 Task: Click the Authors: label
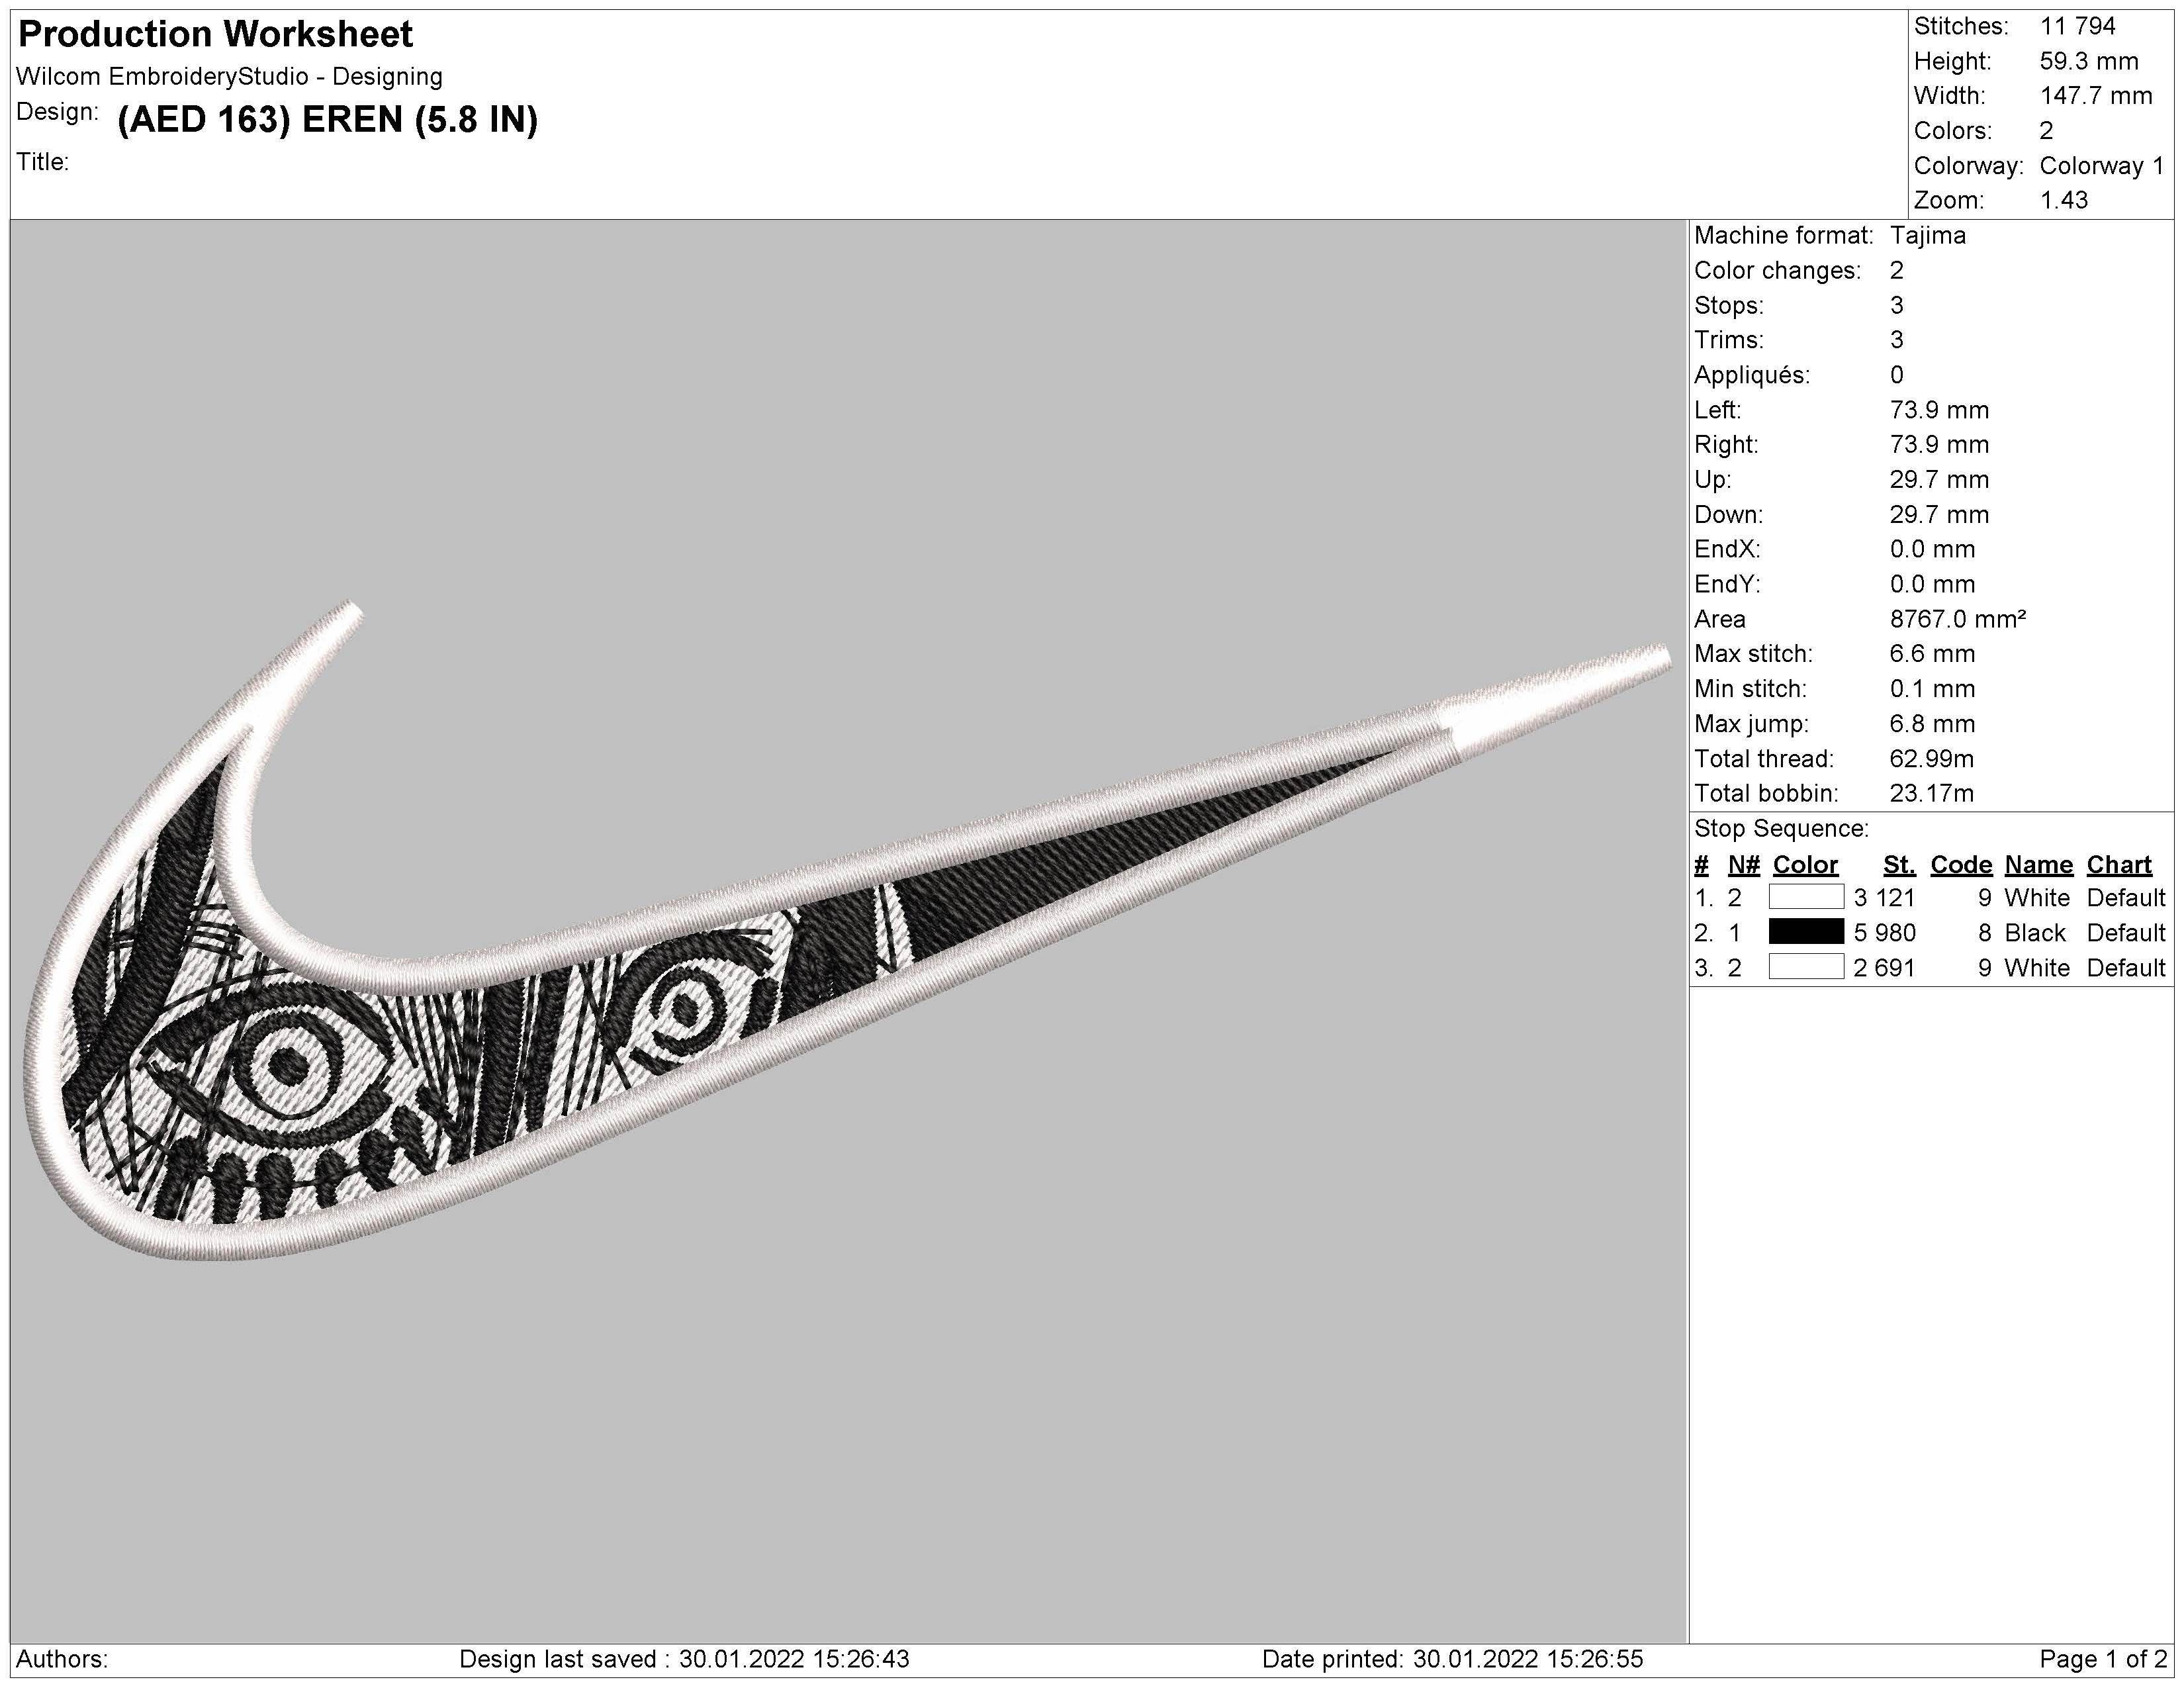point(62,1659)
